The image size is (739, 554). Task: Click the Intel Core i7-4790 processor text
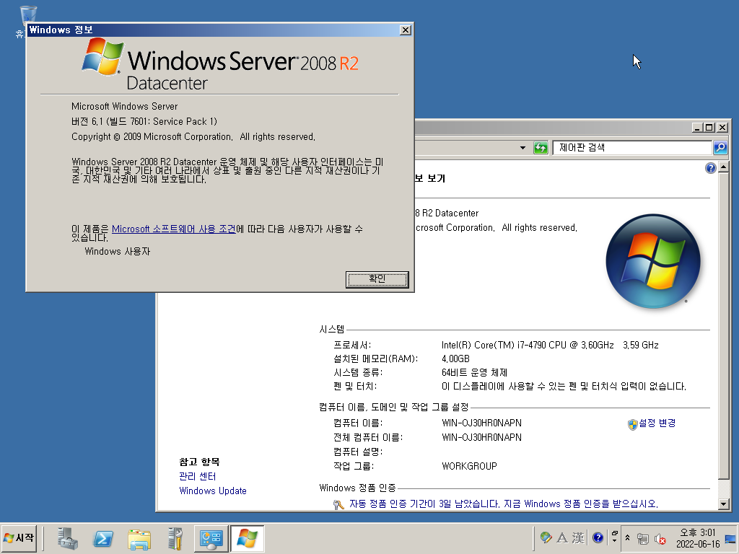point(550,346)
